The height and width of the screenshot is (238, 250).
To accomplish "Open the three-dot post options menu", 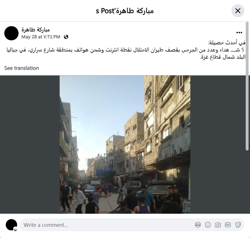I will coord(239,33).
